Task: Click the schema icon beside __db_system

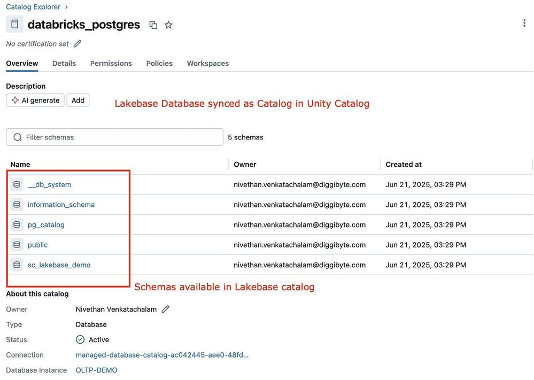Action: (x=17, y=184)
